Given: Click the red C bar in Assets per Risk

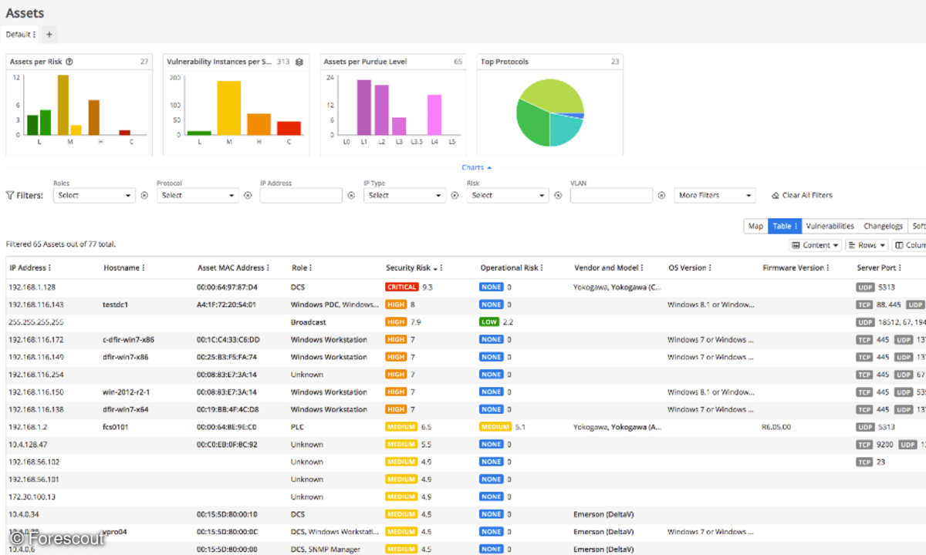Looking at the screenshot, I should click(125, 133).
